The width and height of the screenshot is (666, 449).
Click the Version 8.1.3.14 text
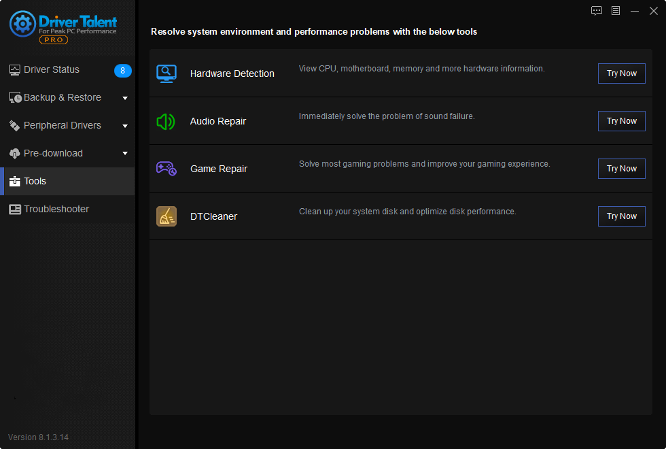pos(38,437)
